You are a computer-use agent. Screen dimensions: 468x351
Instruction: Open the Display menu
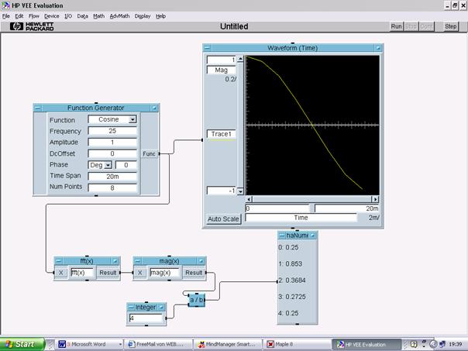143,16
